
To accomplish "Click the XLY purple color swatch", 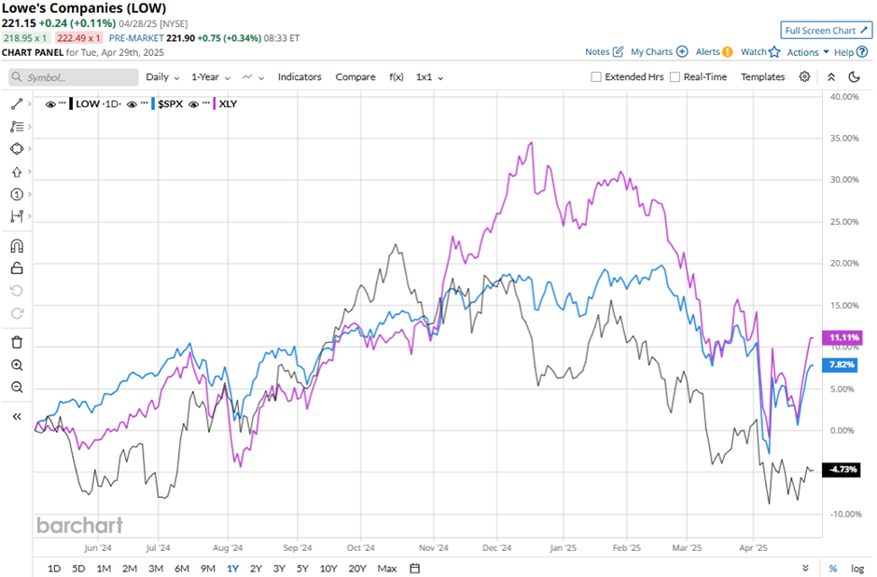I will point(215,103).
